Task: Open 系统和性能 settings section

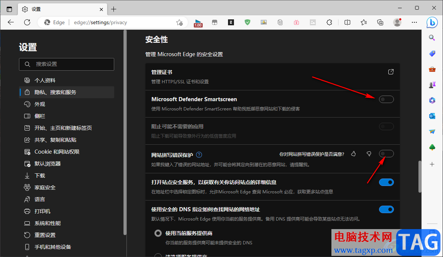Action: tap(67, 223)
